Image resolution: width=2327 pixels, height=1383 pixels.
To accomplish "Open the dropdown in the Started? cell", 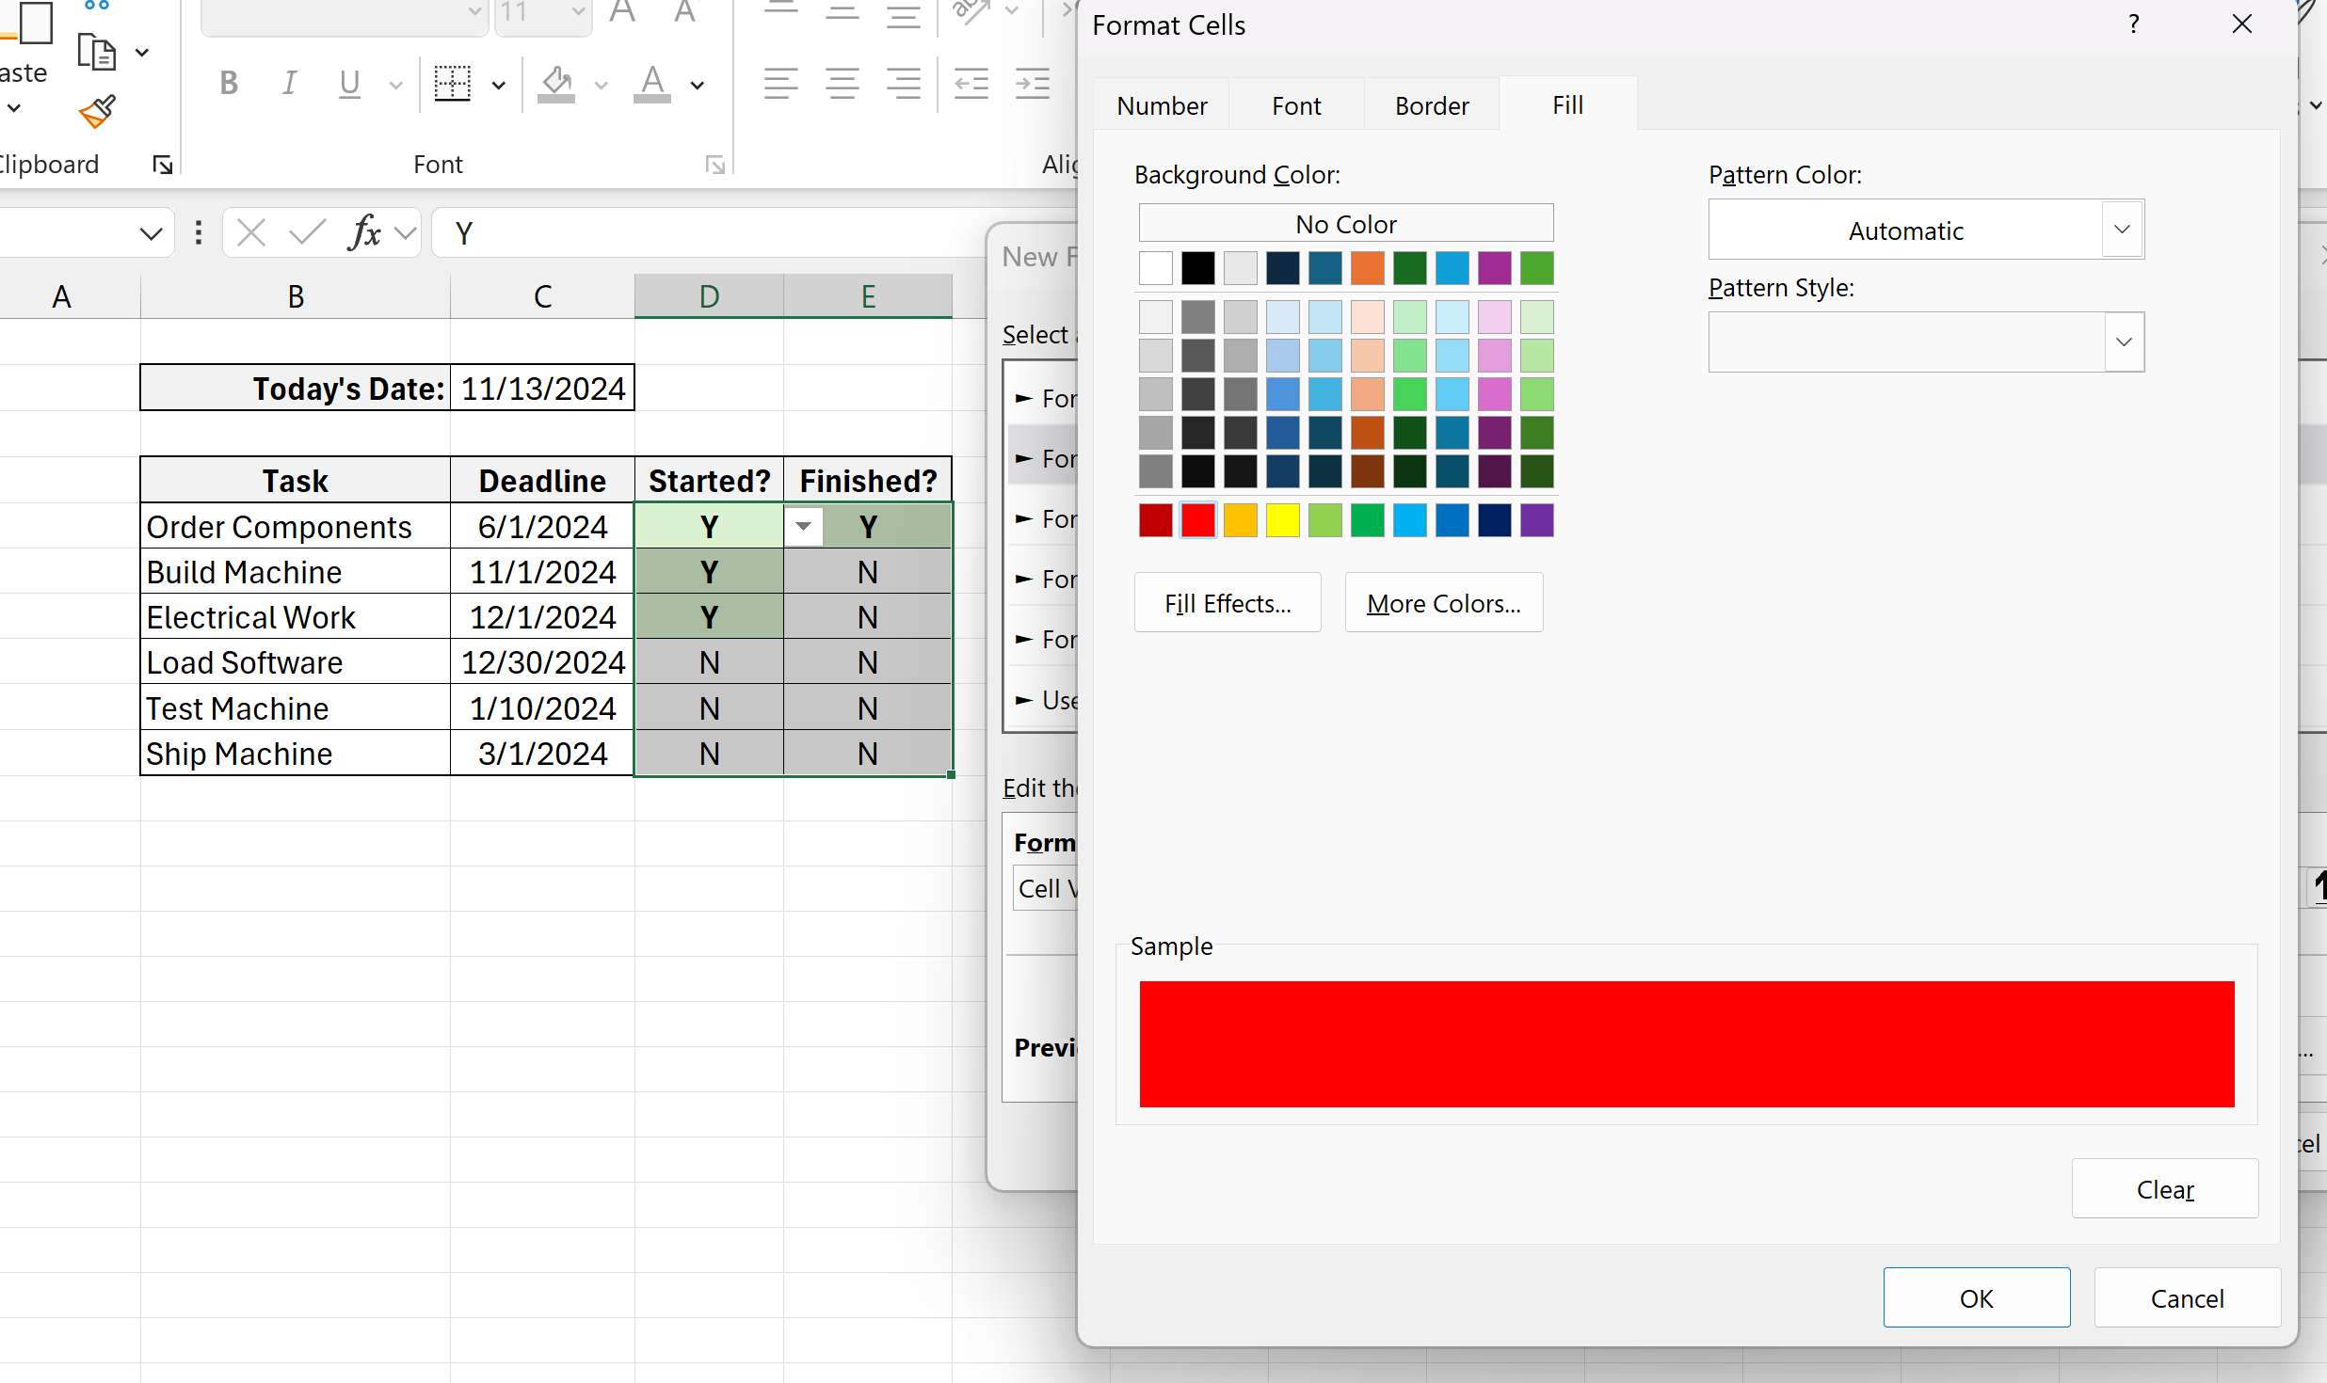I will 804,526.
